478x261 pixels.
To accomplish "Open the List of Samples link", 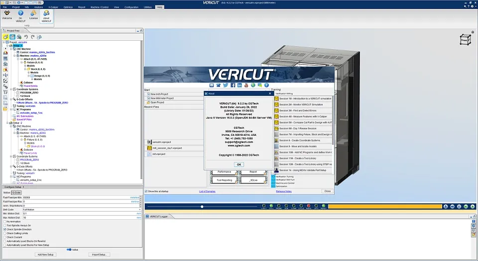I will click(x=207, y=191).
